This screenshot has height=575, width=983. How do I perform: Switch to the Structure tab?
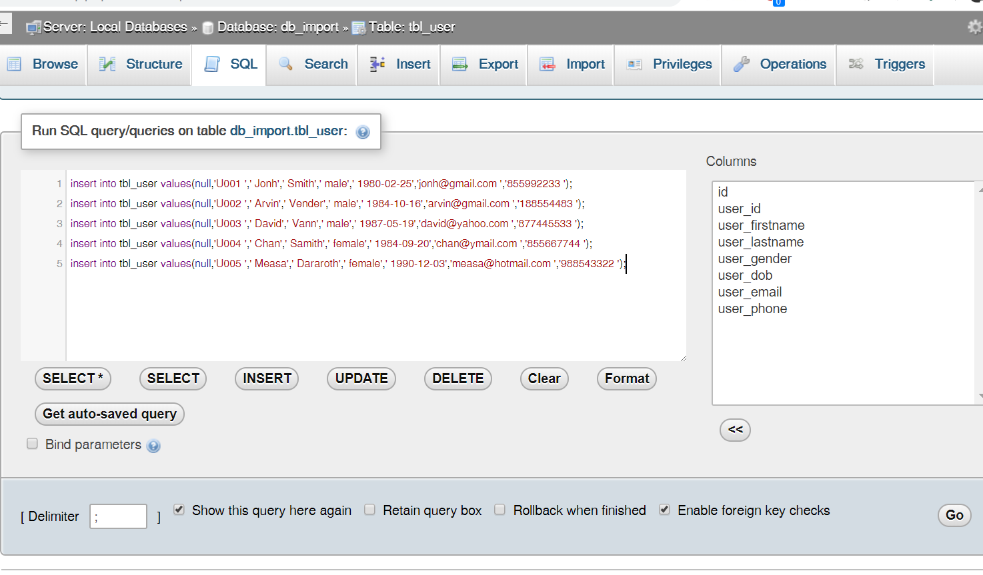click(x=140, y=65)
